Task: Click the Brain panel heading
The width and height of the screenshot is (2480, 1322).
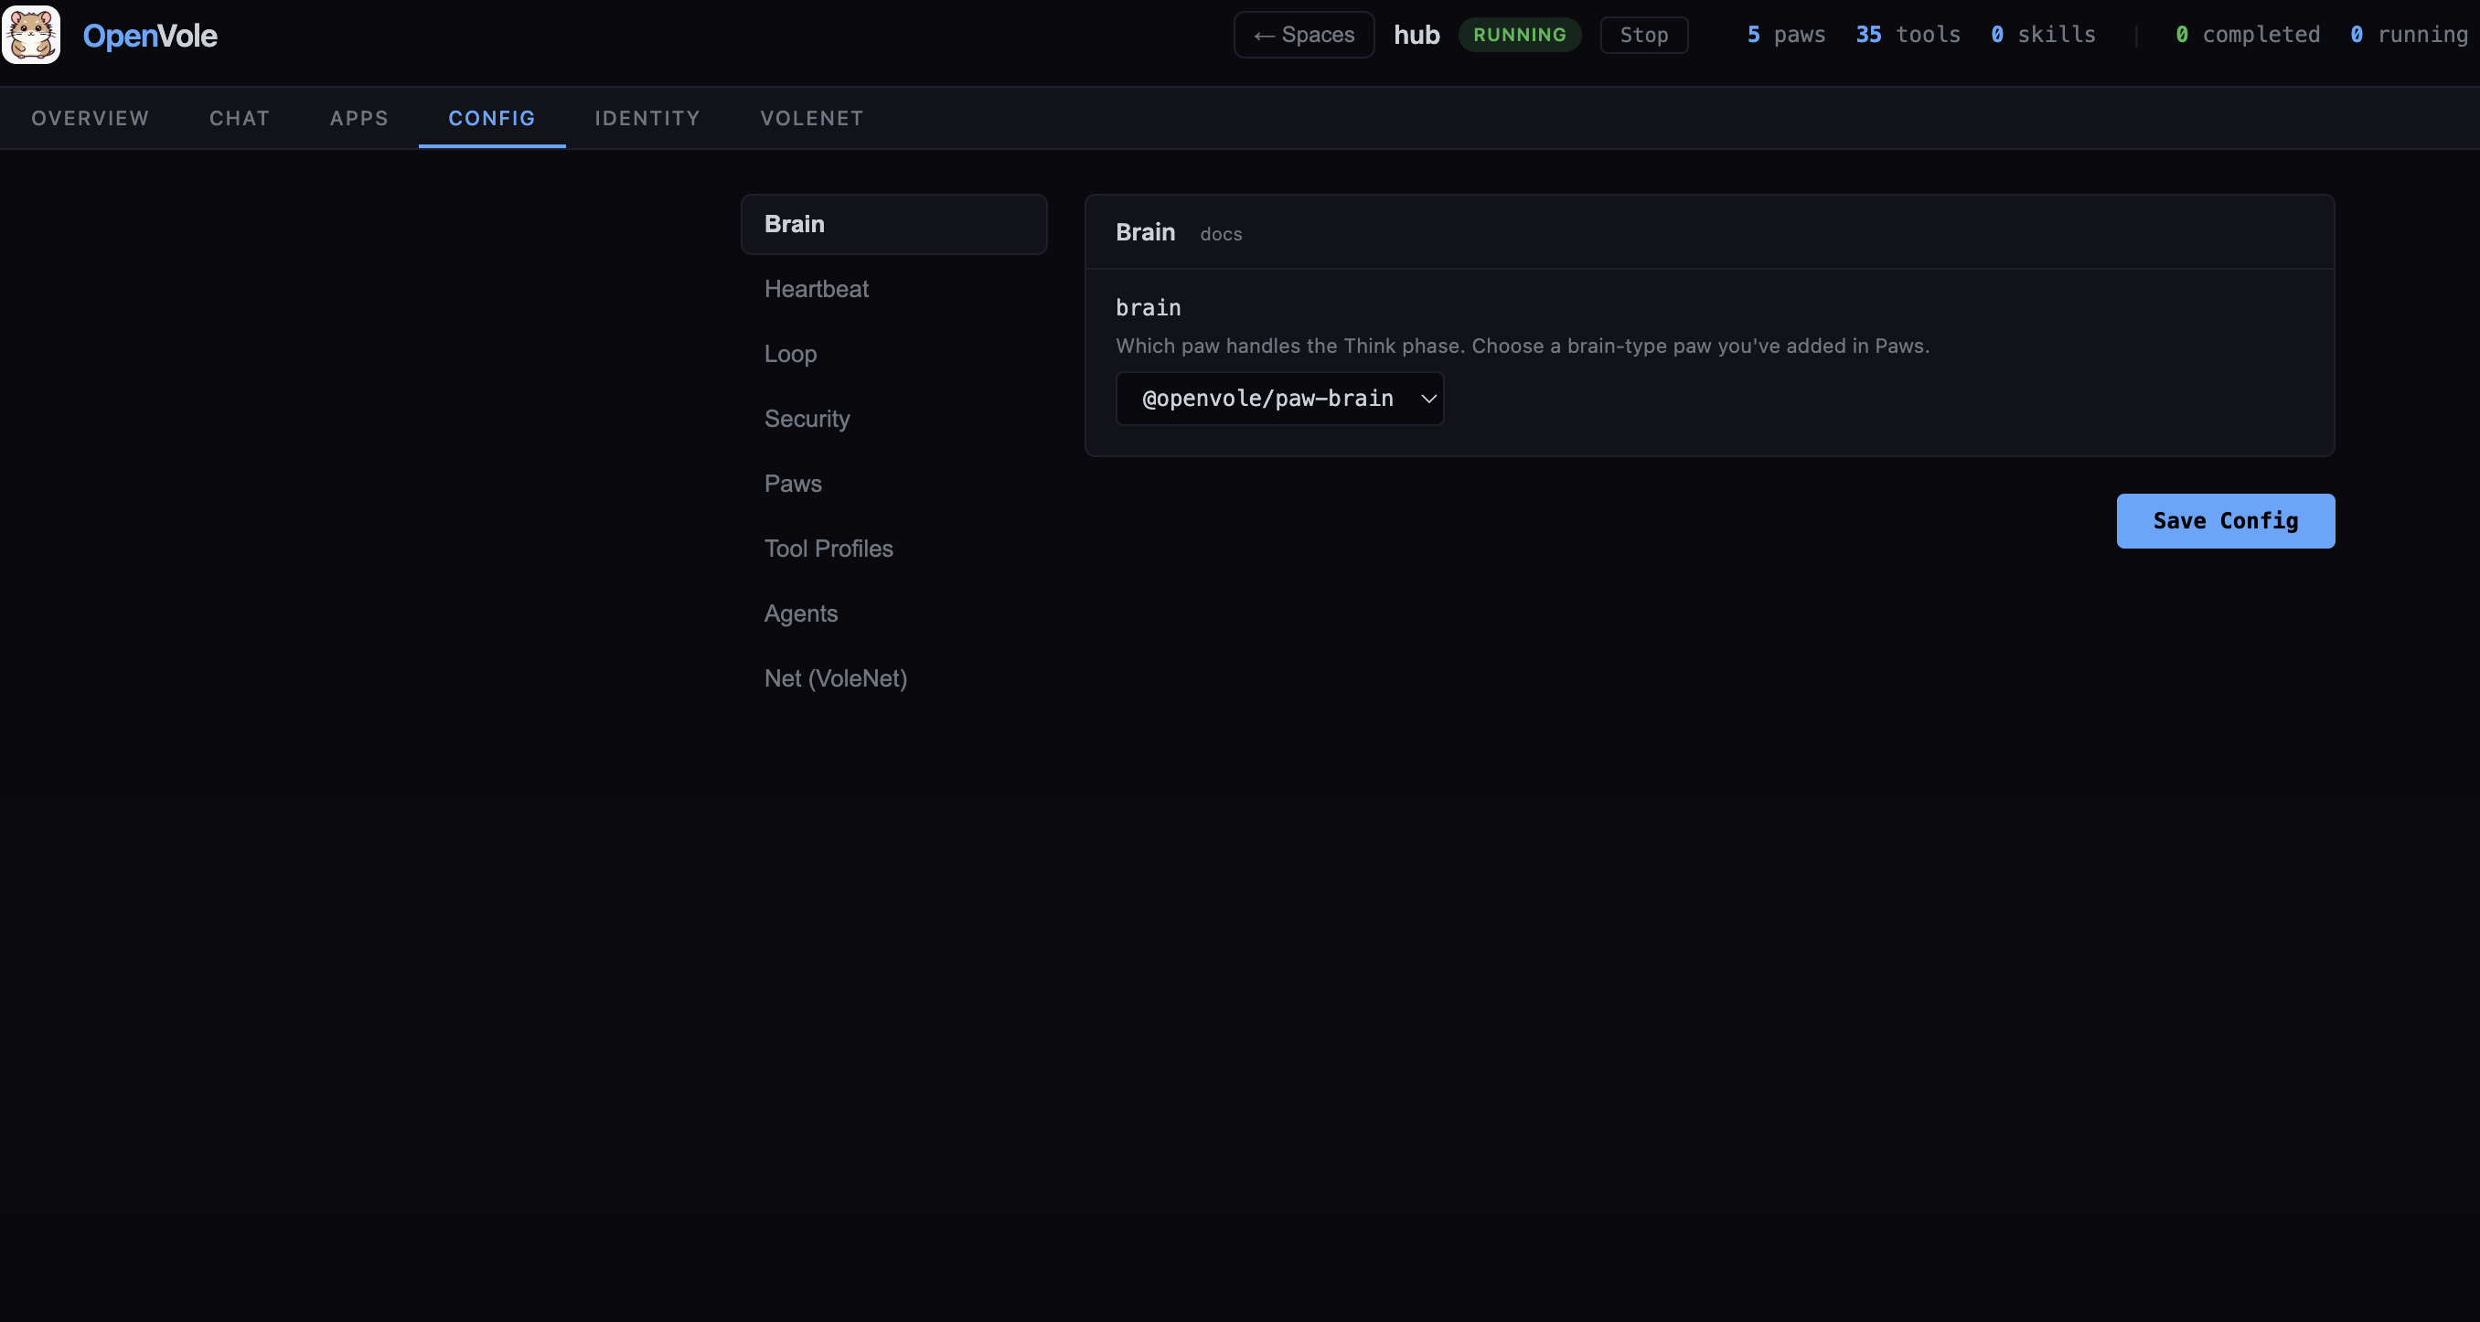Action: pyautogui.click(x=1145, y=232)
